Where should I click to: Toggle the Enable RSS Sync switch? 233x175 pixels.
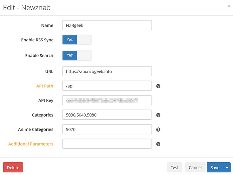click(77, 40)
